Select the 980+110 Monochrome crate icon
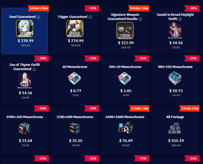The height and width of the screenshot is (164, 203). (x=175, y=78)
